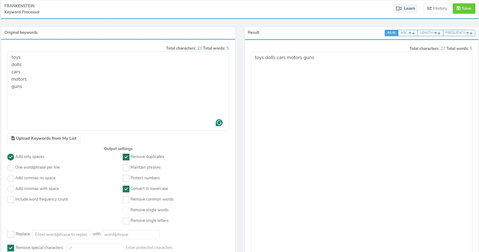Disable Convert to lowercase
The image size is (479, 252).
click(x=126, y=189)
